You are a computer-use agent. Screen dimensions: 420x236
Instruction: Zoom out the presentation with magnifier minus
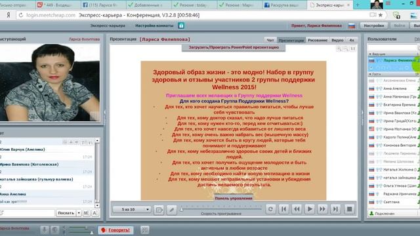346,49
